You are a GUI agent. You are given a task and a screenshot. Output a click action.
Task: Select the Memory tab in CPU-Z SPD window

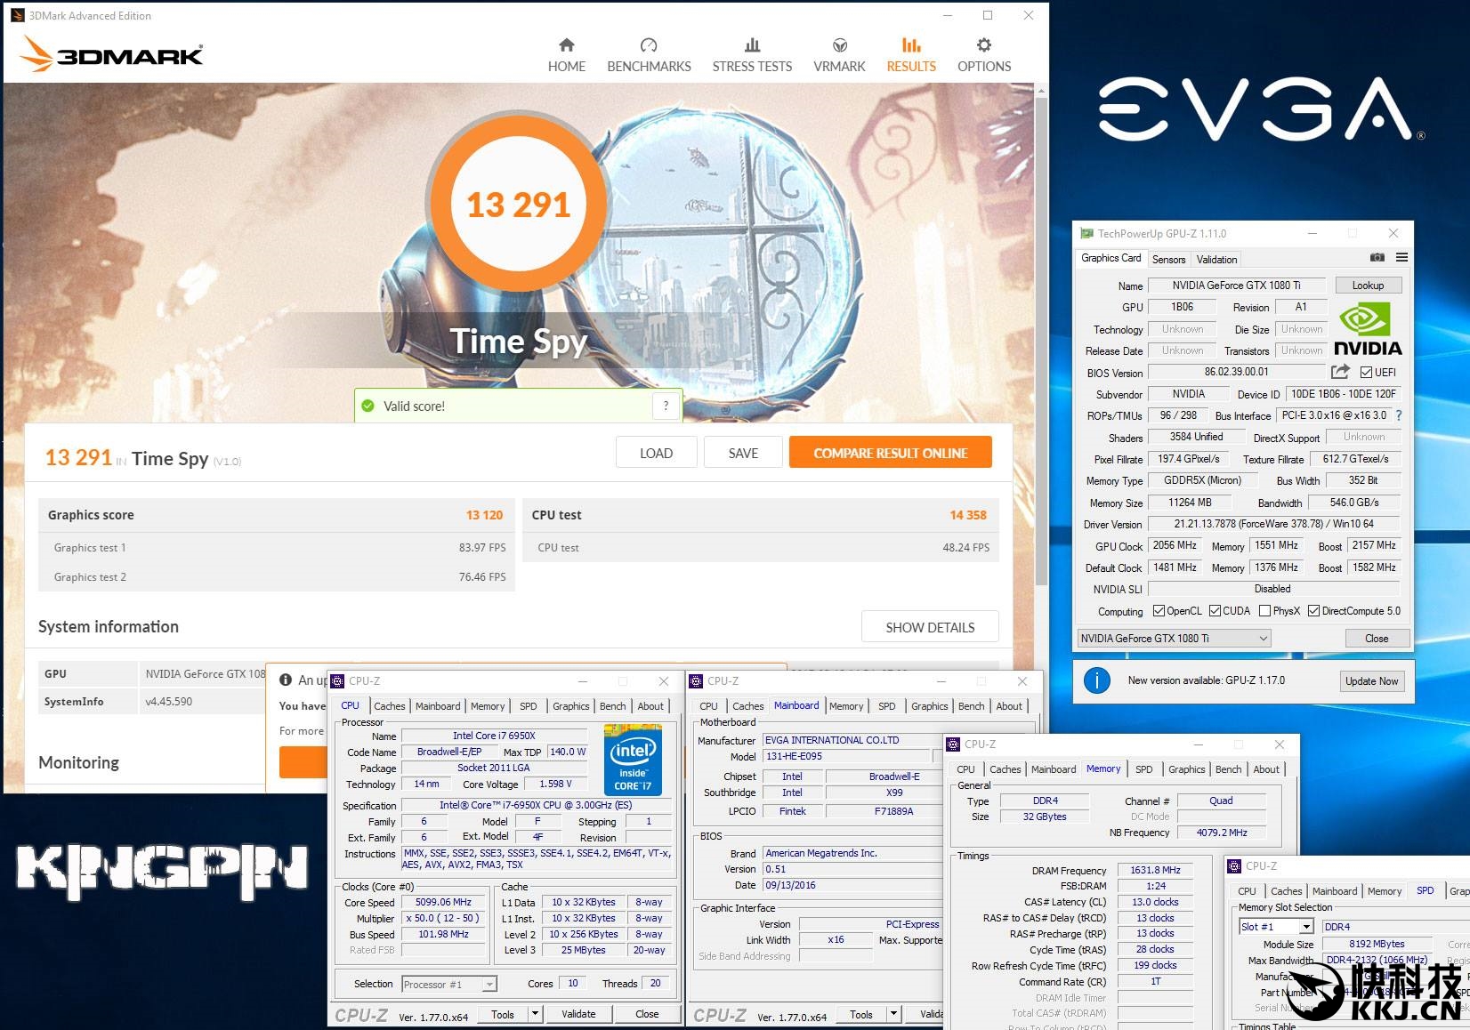(1385, 891)
